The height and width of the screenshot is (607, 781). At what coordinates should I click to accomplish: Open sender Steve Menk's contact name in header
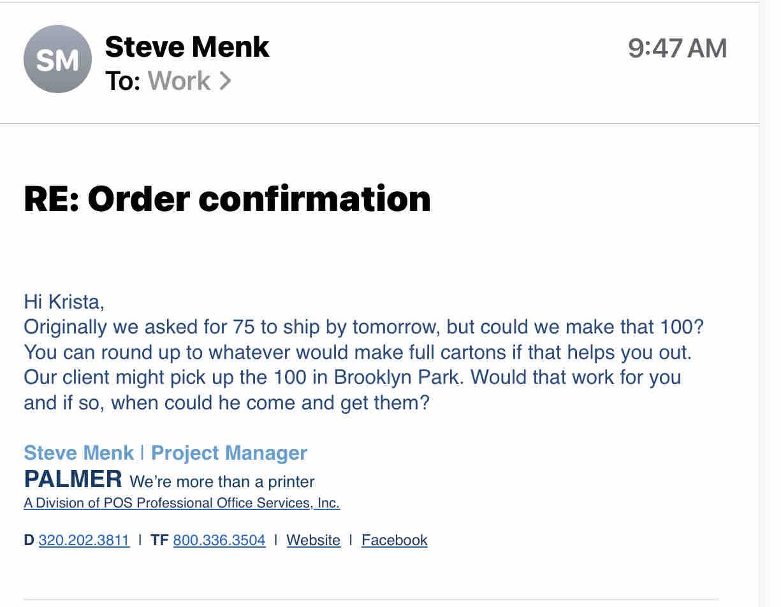pyautogui.click(x=187, y=47)
